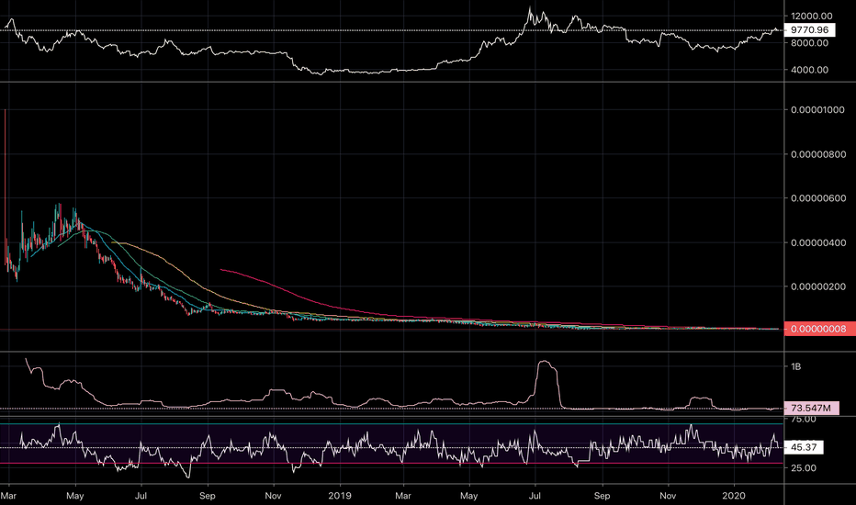856x505 pixels.
Task: Click the 25.00 RSI axis label
Action: coord(804,468)
